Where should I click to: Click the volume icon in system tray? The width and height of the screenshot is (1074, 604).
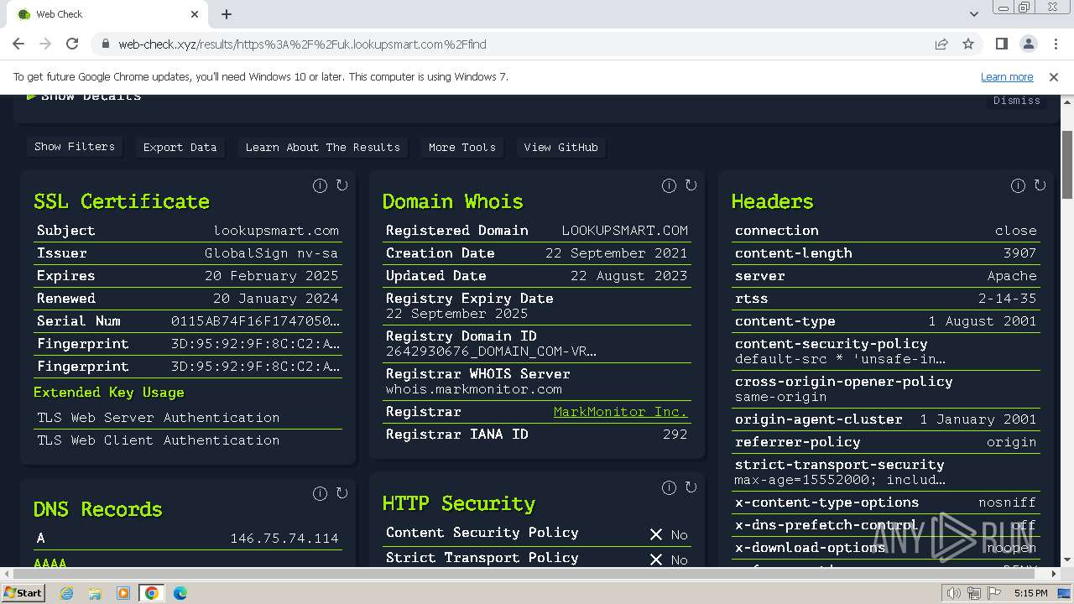point(953,593)
